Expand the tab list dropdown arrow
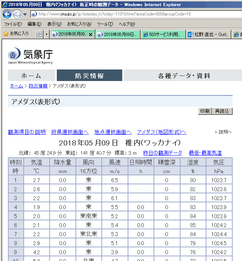Screen dimensions: 242x261 click(x=46, y=35)
